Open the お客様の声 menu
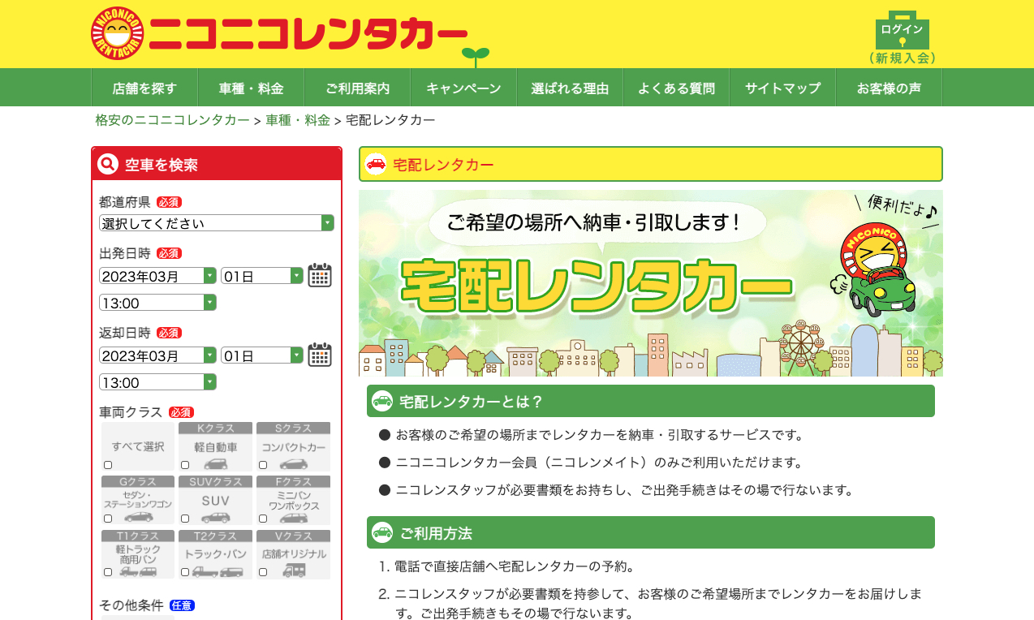This screenshot has height=620, width=1034. (889, 88)
